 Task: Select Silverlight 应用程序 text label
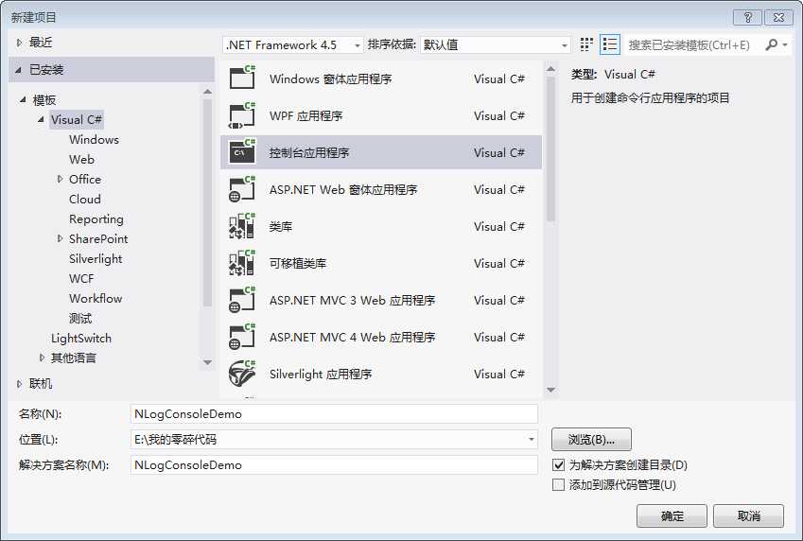(321, 374)
